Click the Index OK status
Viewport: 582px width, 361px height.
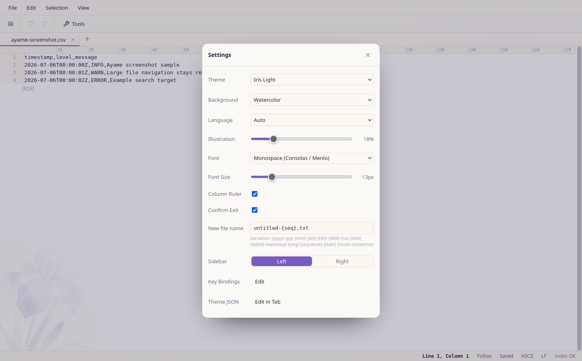(565, 356)
